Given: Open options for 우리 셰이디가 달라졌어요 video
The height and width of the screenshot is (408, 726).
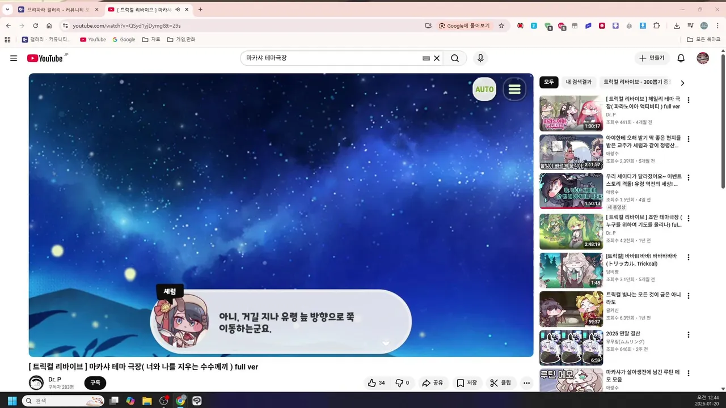Looking at the screenshot, I should click(x=689, y=178).
